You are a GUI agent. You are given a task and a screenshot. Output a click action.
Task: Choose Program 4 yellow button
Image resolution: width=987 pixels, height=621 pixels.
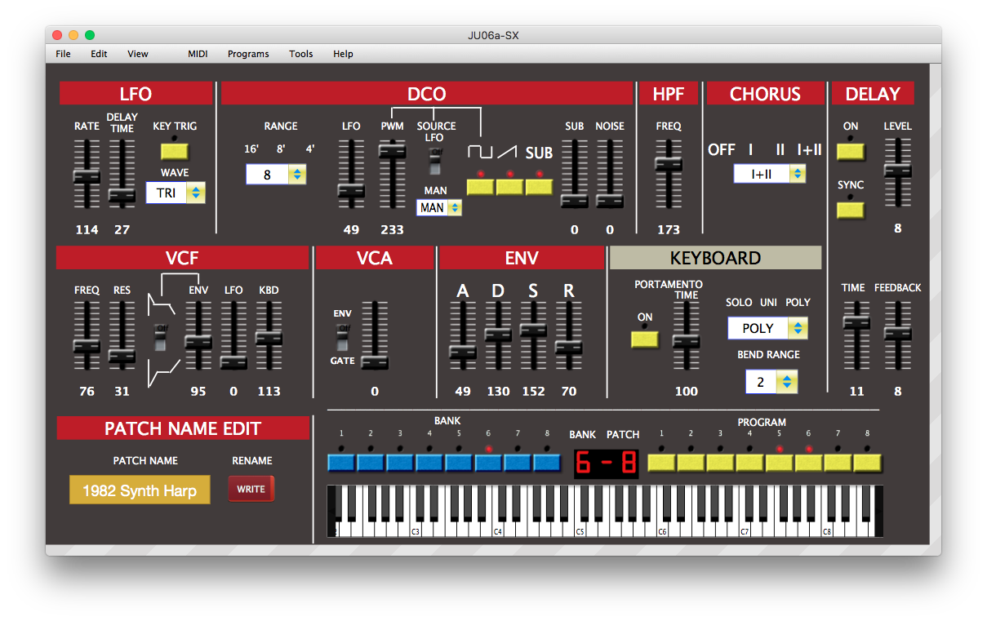tap(749, 463)
